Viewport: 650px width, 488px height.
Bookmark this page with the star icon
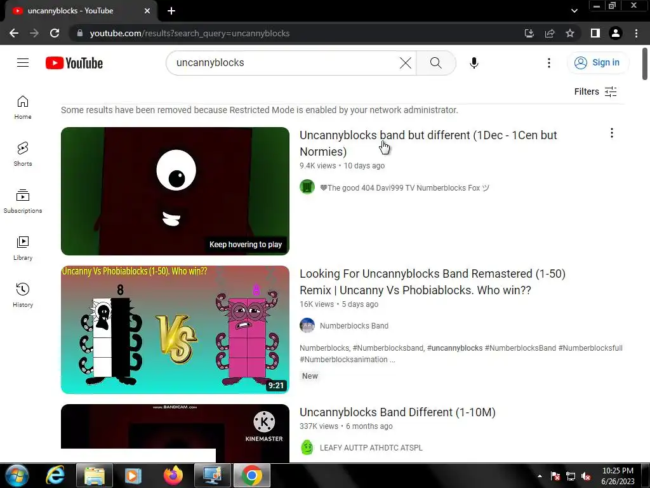tap(570, 33)
